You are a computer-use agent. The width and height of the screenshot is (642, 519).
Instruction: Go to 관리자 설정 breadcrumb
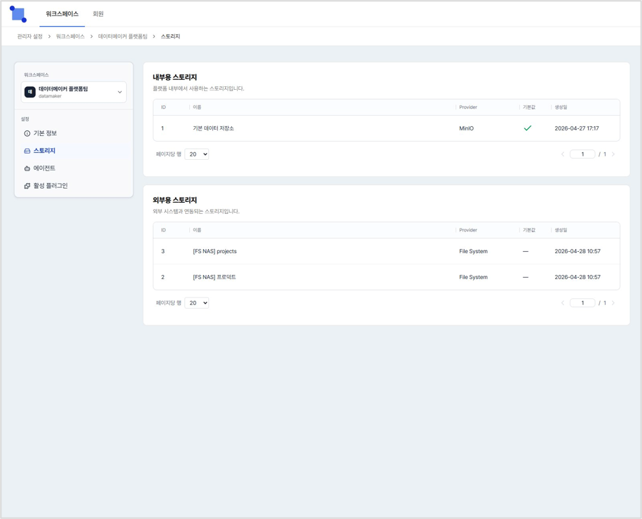pos(30,36)
